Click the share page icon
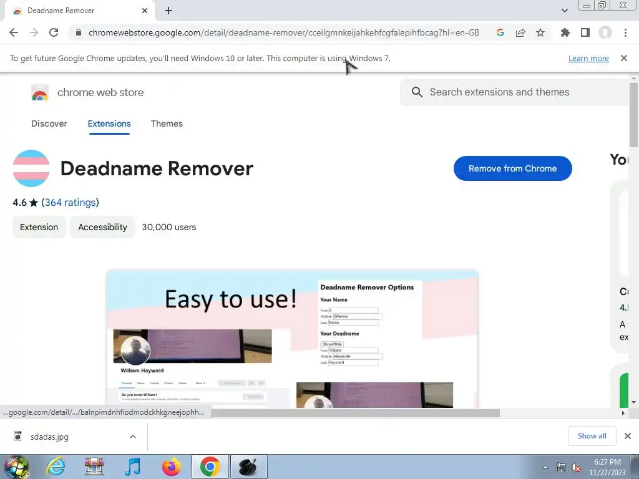Image resolution: width=639 pixels, height=479 pixels. coord(520,32)
